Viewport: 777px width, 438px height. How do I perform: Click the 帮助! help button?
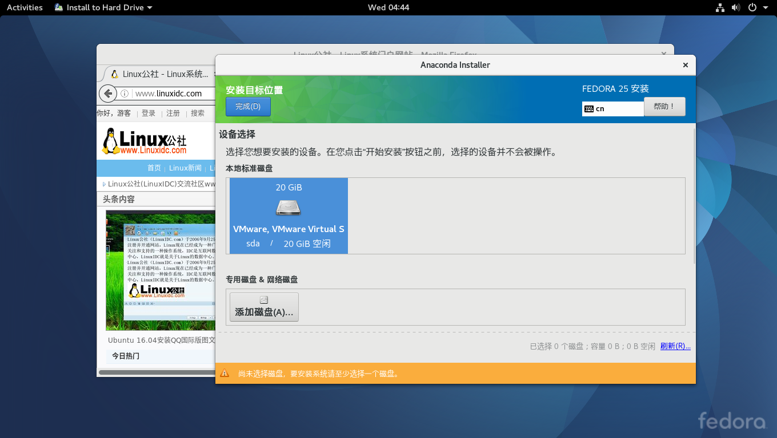[664, 107]
